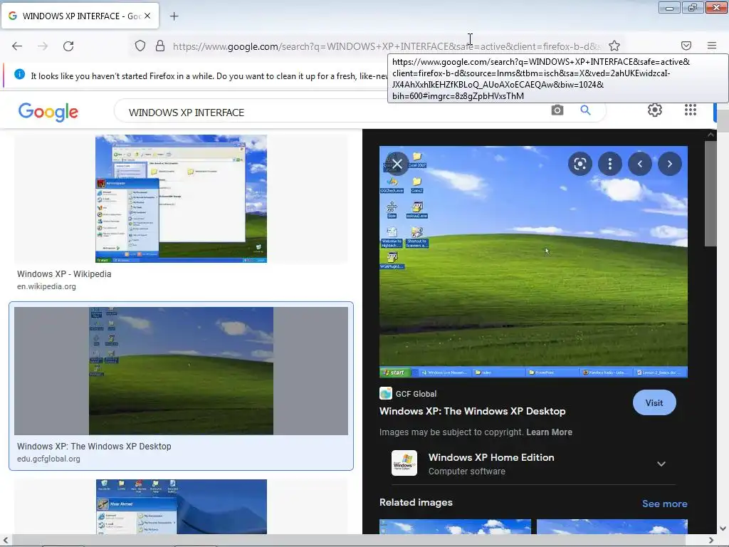Go to the previous image in preview
The height and width of the screenshot is (547, 729).
(x=640, y=164)
